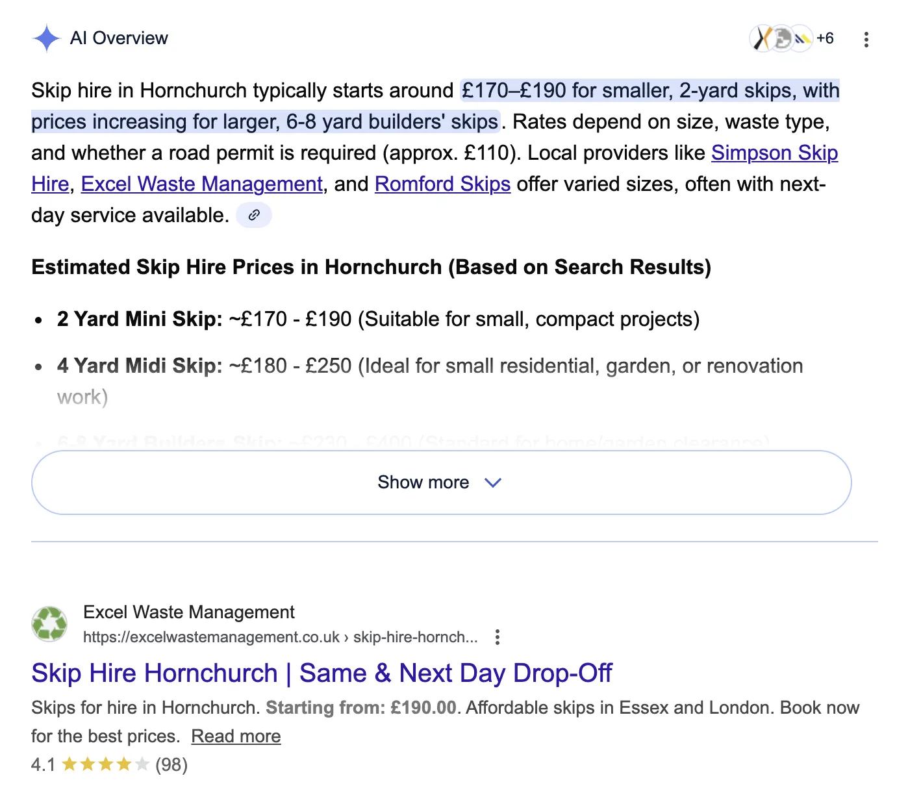Screen dimensions: 921x804
Task: Click the AI Overview header label
Action: tap(120, 38)
